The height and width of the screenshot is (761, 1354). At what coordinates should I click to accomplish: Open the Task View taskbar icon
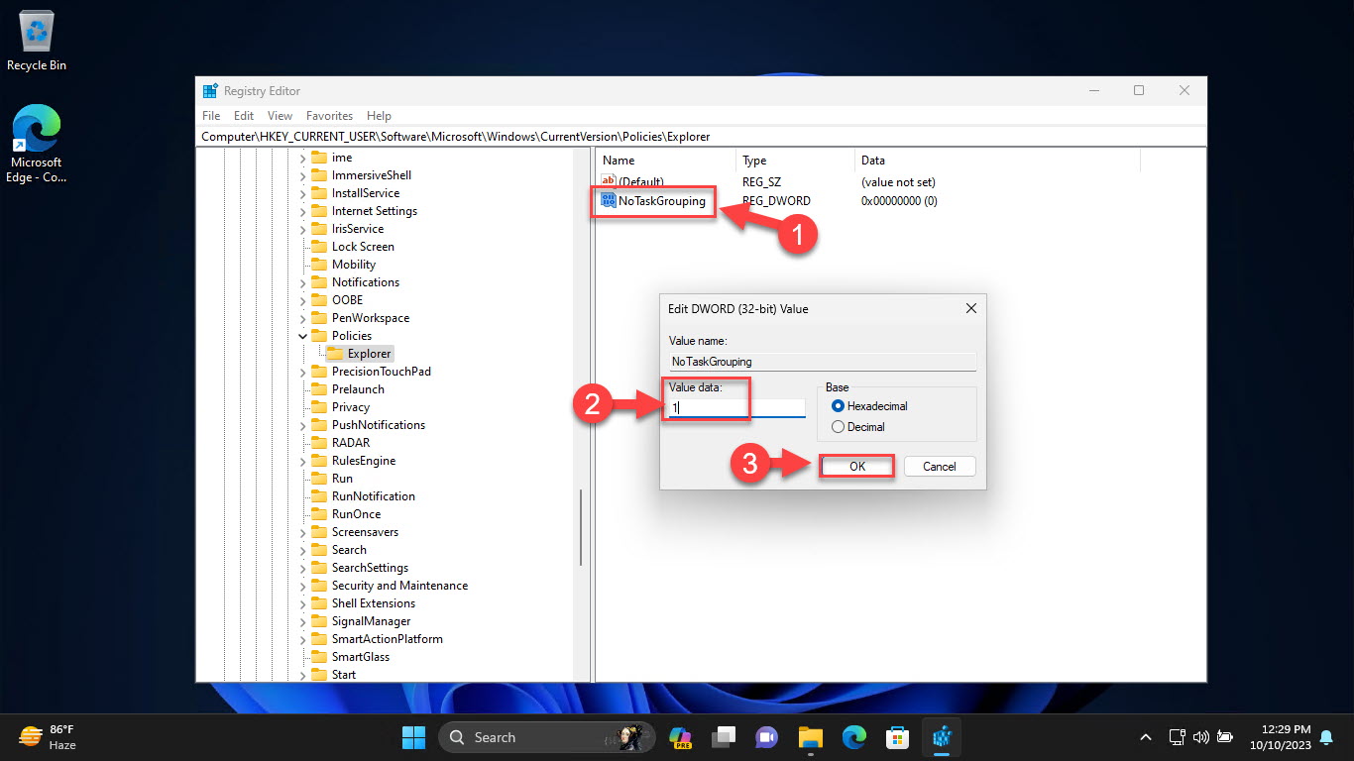[725, 737]
